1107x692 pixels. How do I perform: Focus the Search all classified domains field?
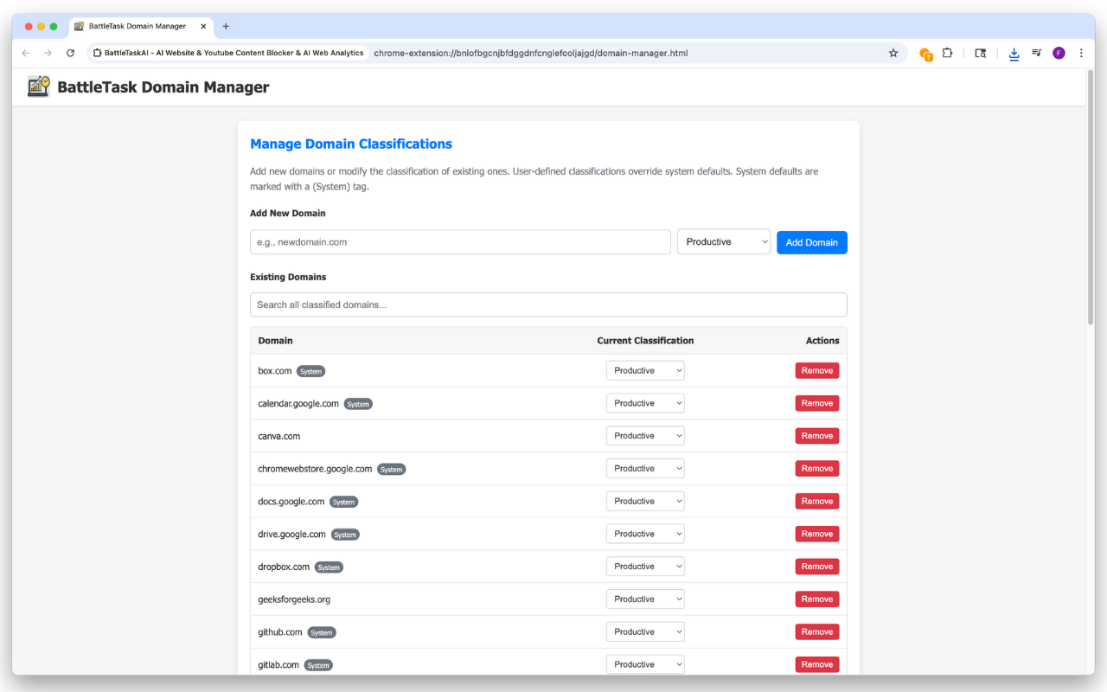pyautogui.click(x=548, y=304)
